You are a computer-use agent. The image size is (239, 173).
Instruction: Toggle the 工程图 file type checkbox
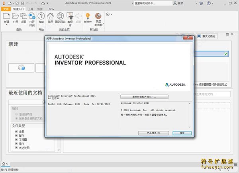coord(16,140)
